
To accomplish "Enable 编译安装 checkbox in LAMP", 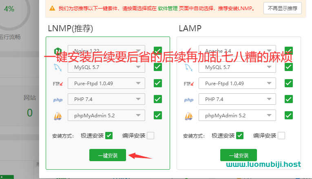I will tap(281, 136).
